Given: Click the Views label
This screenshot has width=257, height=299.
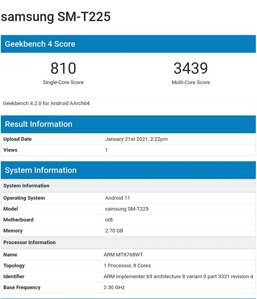Looking at the screenshot, I should coord(10,150).
